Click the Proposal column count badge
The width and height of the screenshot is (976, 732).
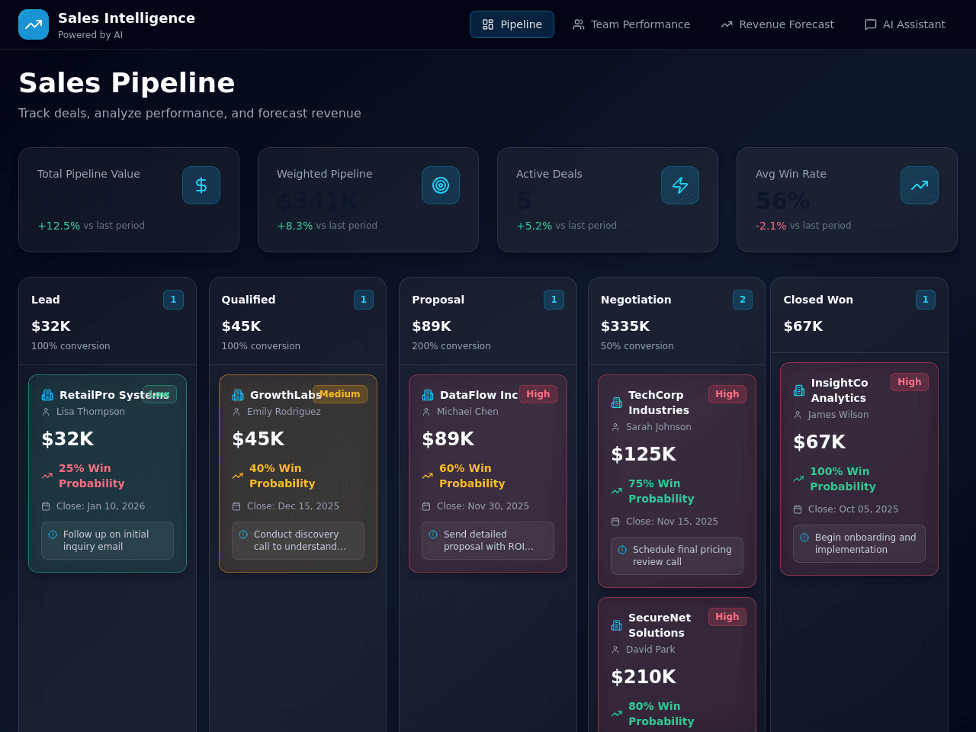(x=554, y=300)
